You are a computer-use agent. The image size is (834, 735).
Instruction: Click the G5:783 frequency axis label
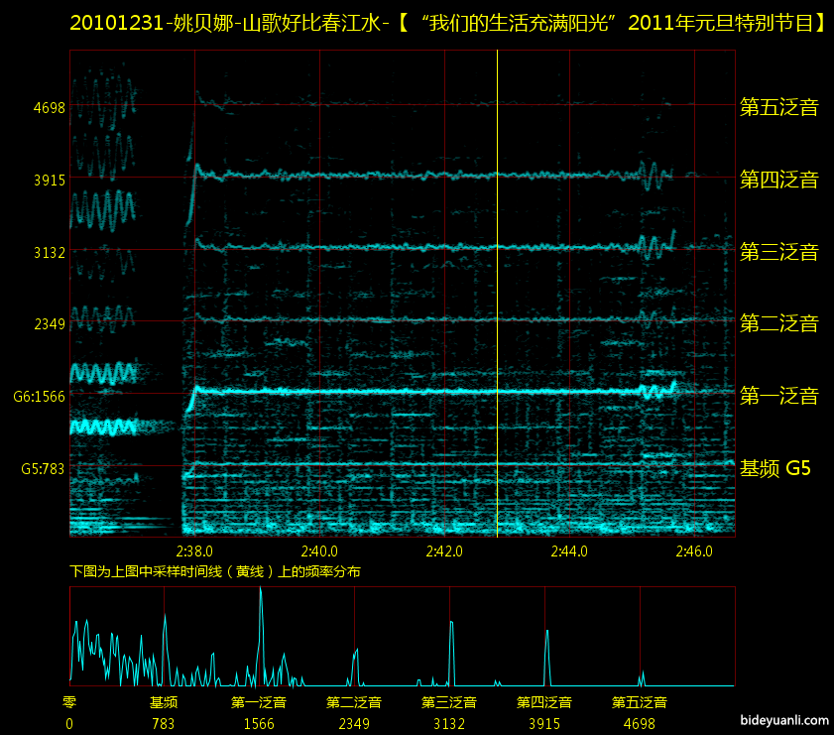(43, 469)
